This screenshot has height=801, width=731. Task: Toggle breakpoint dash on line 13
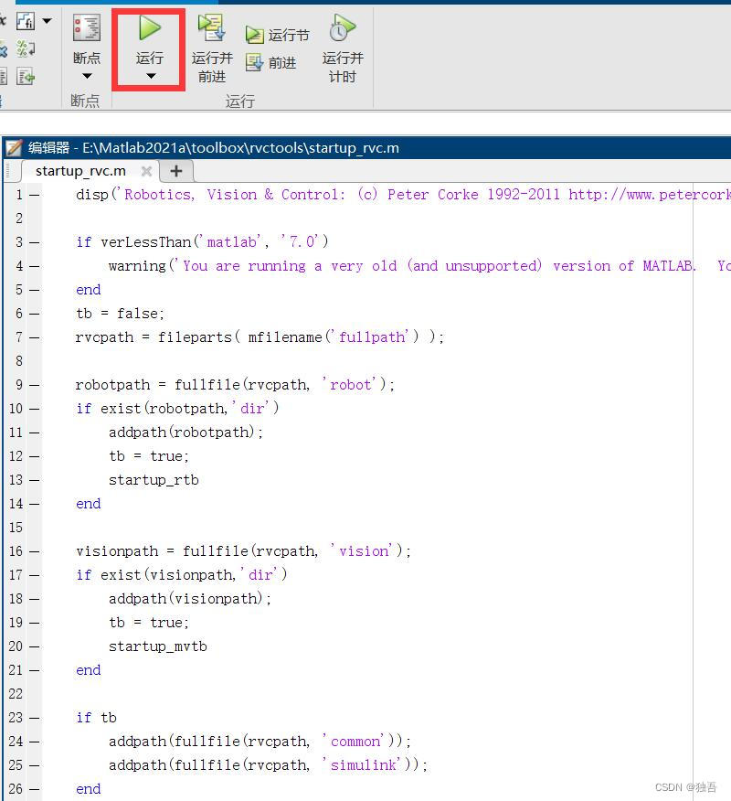click(34, 480)
